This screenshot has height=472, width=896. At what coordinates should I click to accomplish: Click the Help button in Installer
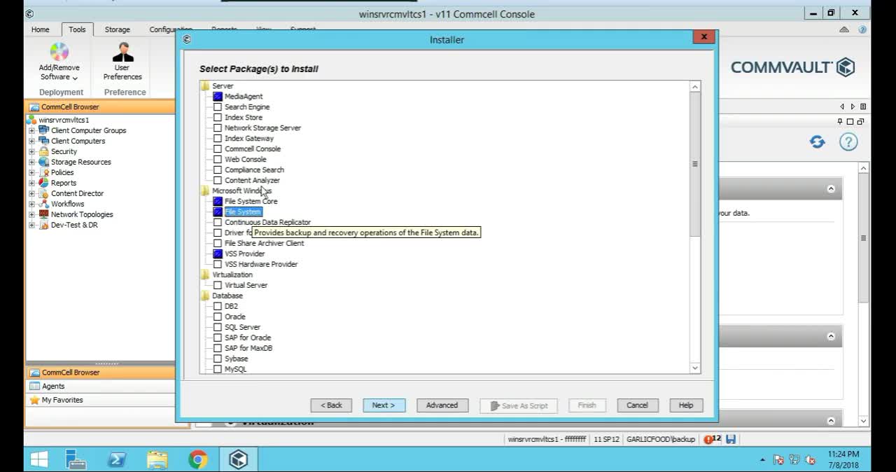(685, 405)
